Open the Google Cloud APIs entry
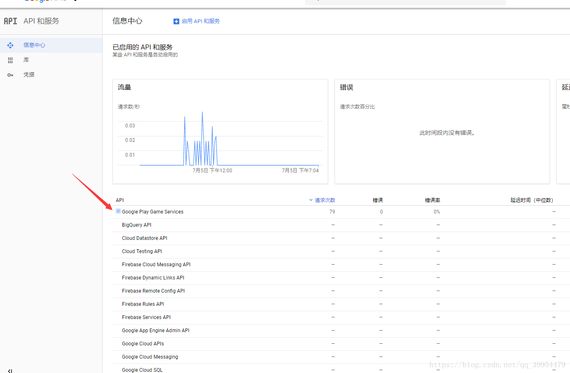 point(143,344)
